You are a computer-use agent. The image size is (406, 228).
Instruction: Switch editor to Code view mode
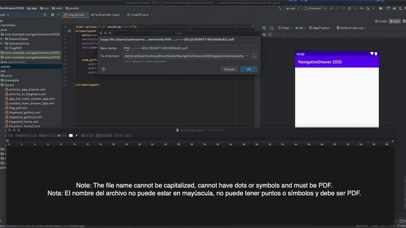(381, 21)
